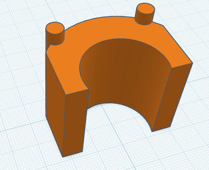Select the left cylindrical peg on the model
This screenshot has height=170, width=209.
(x=55, y=34)
